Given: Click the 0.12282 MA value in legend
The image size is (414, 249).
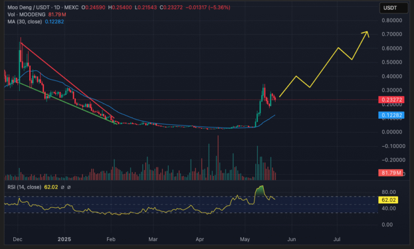Looking at the screenshot, I should coord(54,22).
